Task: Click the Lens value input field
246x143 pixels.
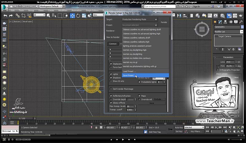Action: point(230,62)
